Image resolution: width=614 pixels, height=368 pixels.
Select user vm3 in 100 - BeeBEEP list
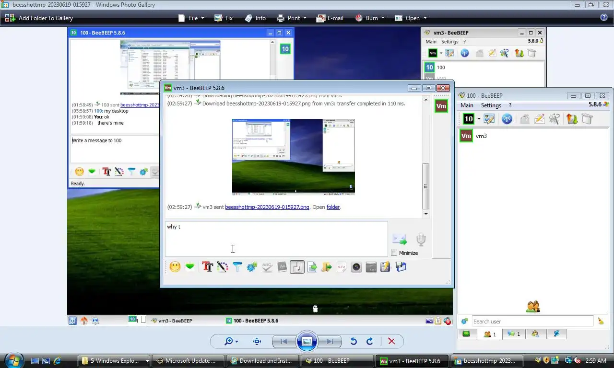[532, 136]
